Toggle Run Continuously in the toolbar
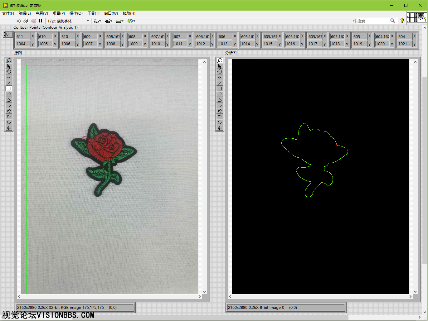Screen dimensions: 428x321 click(26, 21)
